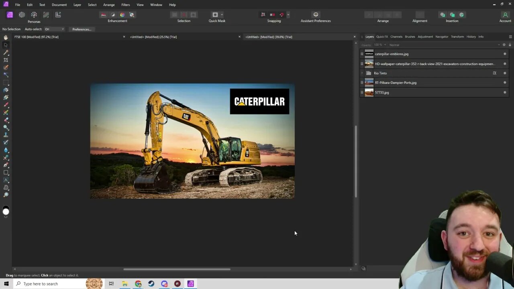The width and height of the screenshot is (514, 289).
Task: Select the Color Picker tool
Action: coord(6,52)
